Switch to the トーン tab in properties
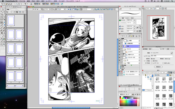This screenshot has width=175, height=109. pyautogui.click(x=172, y=49)
